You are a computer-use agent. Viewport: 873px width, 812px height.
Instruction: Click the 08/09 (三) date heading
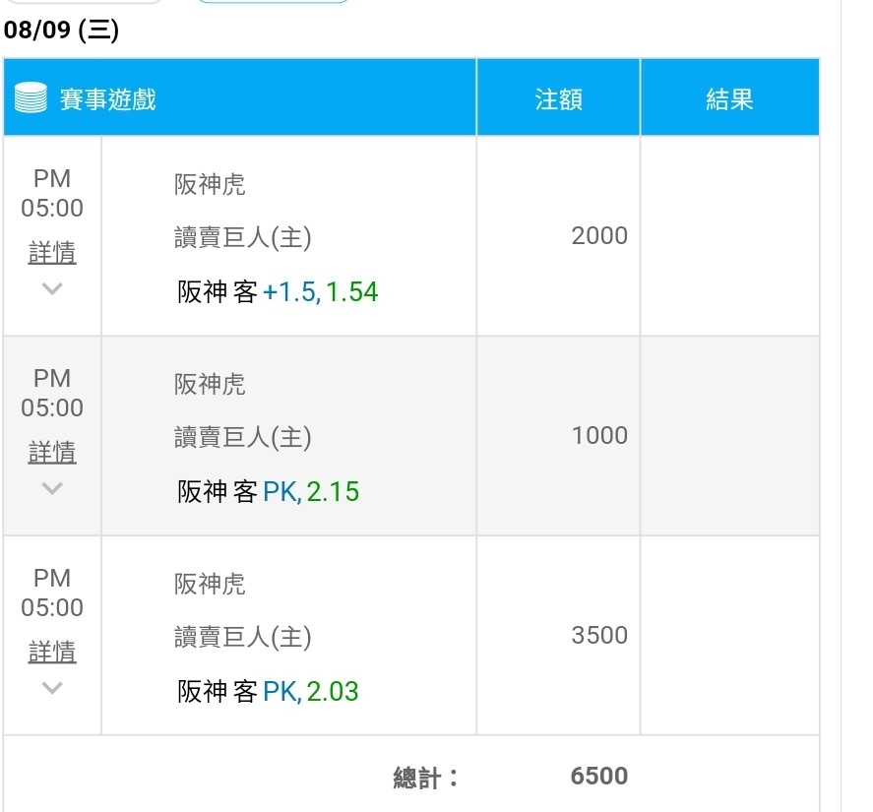tap(61, 30)
